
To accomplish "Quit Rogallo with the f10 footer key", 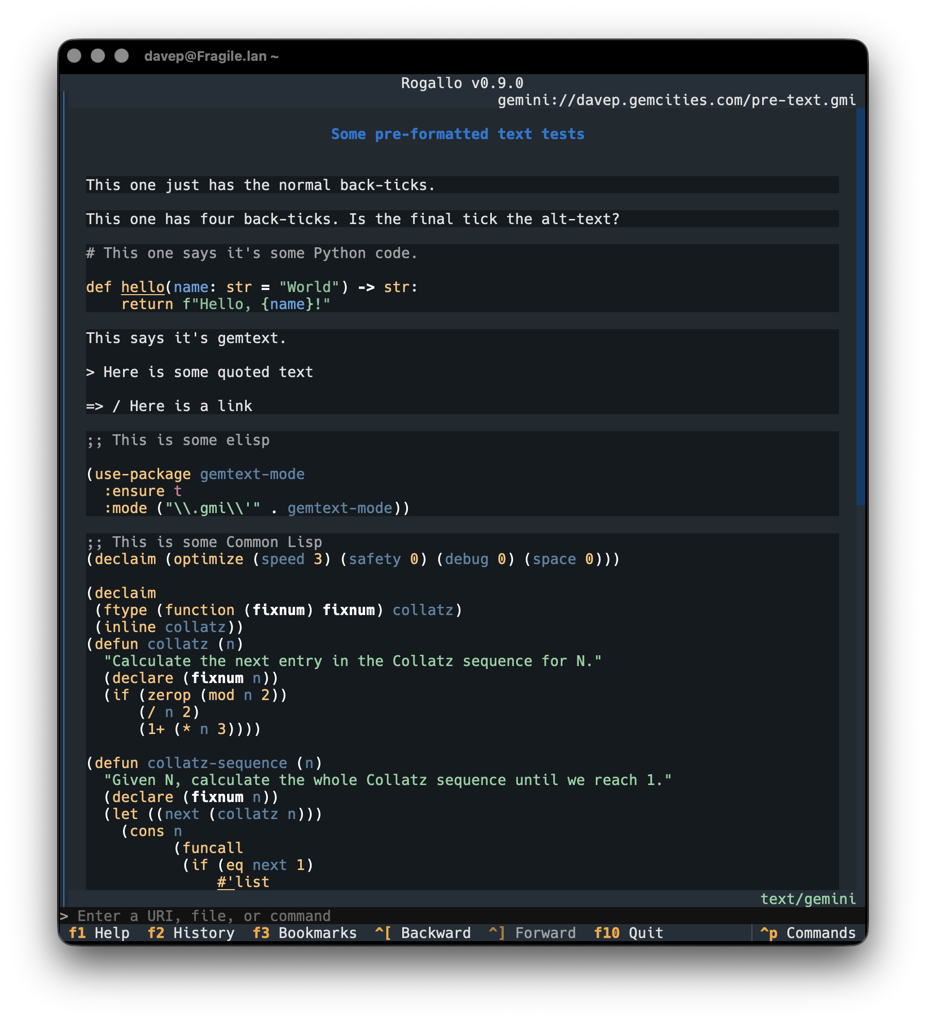I will 628,933.
